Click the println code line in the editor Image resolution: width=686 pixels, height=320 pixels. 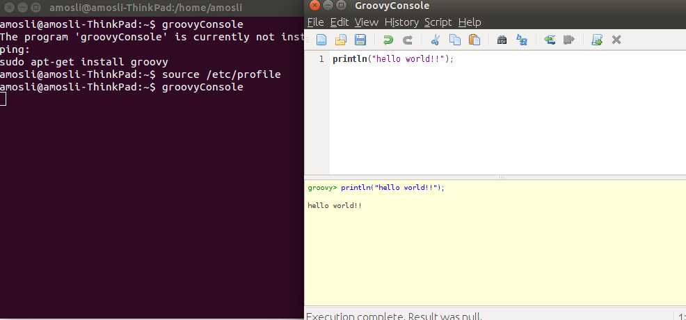[393, 59]
